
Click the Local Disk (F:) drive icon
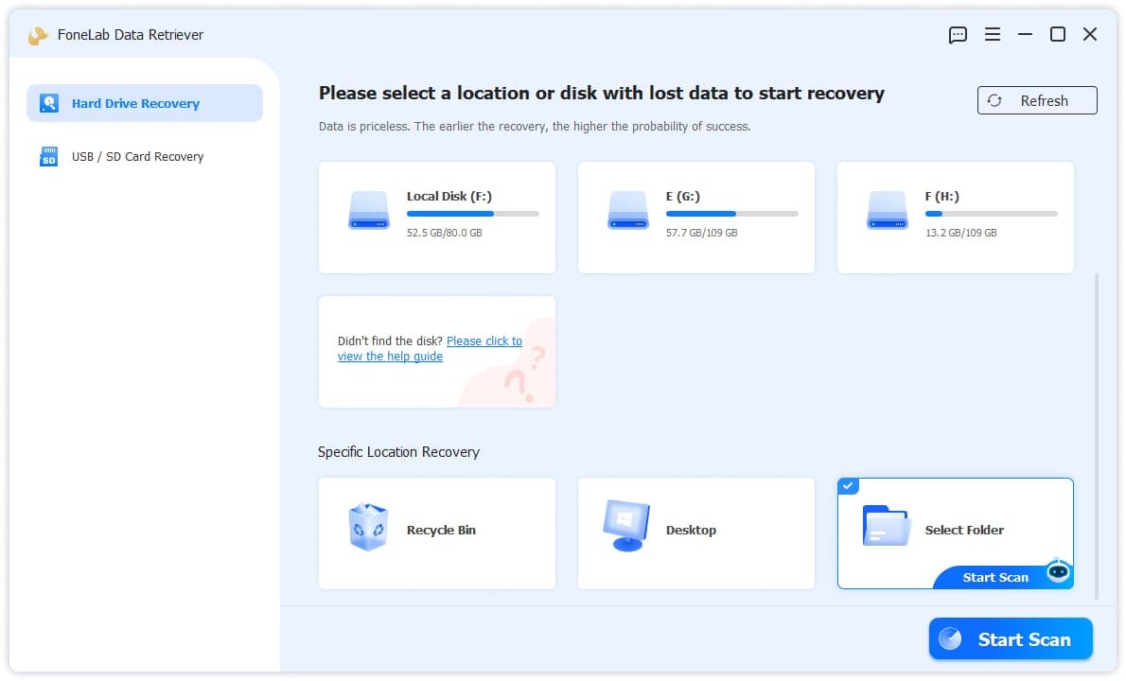tap(368, 210)
